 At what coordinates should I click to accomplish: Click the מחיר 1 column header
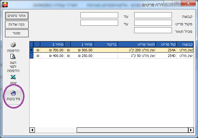coord(82,44)
